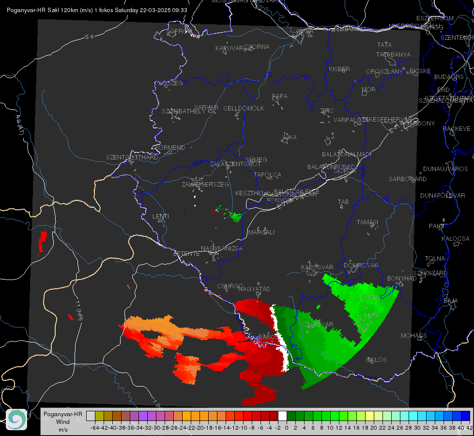Viewport: 474px width, 436px height.
Task: Click the DUNAFÖLDVÁR label
Action: [443, 195]
